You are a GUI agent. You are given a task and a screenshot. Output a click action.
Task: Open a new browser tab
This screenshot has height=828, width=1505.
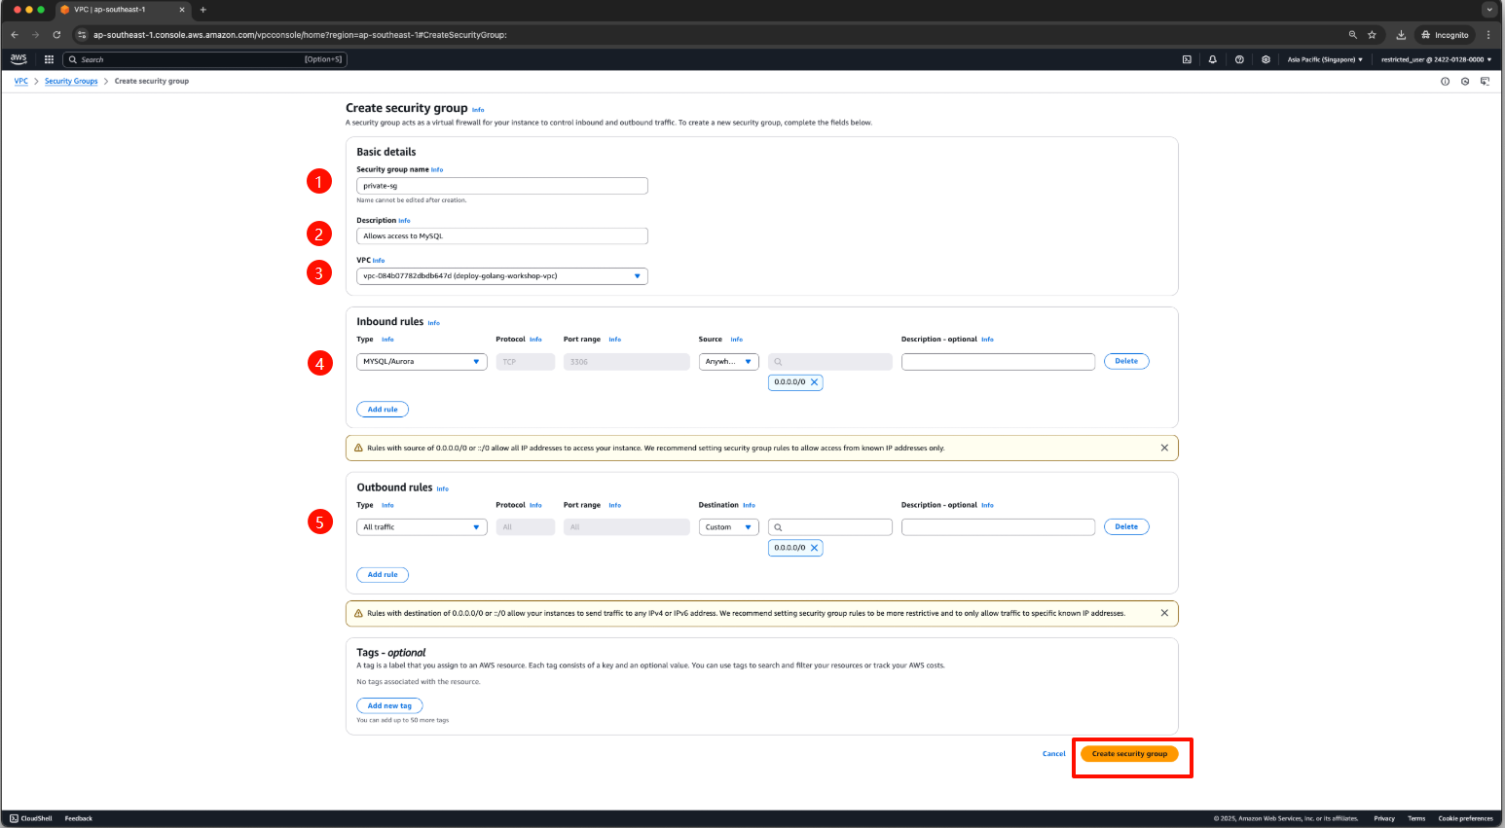203,10
